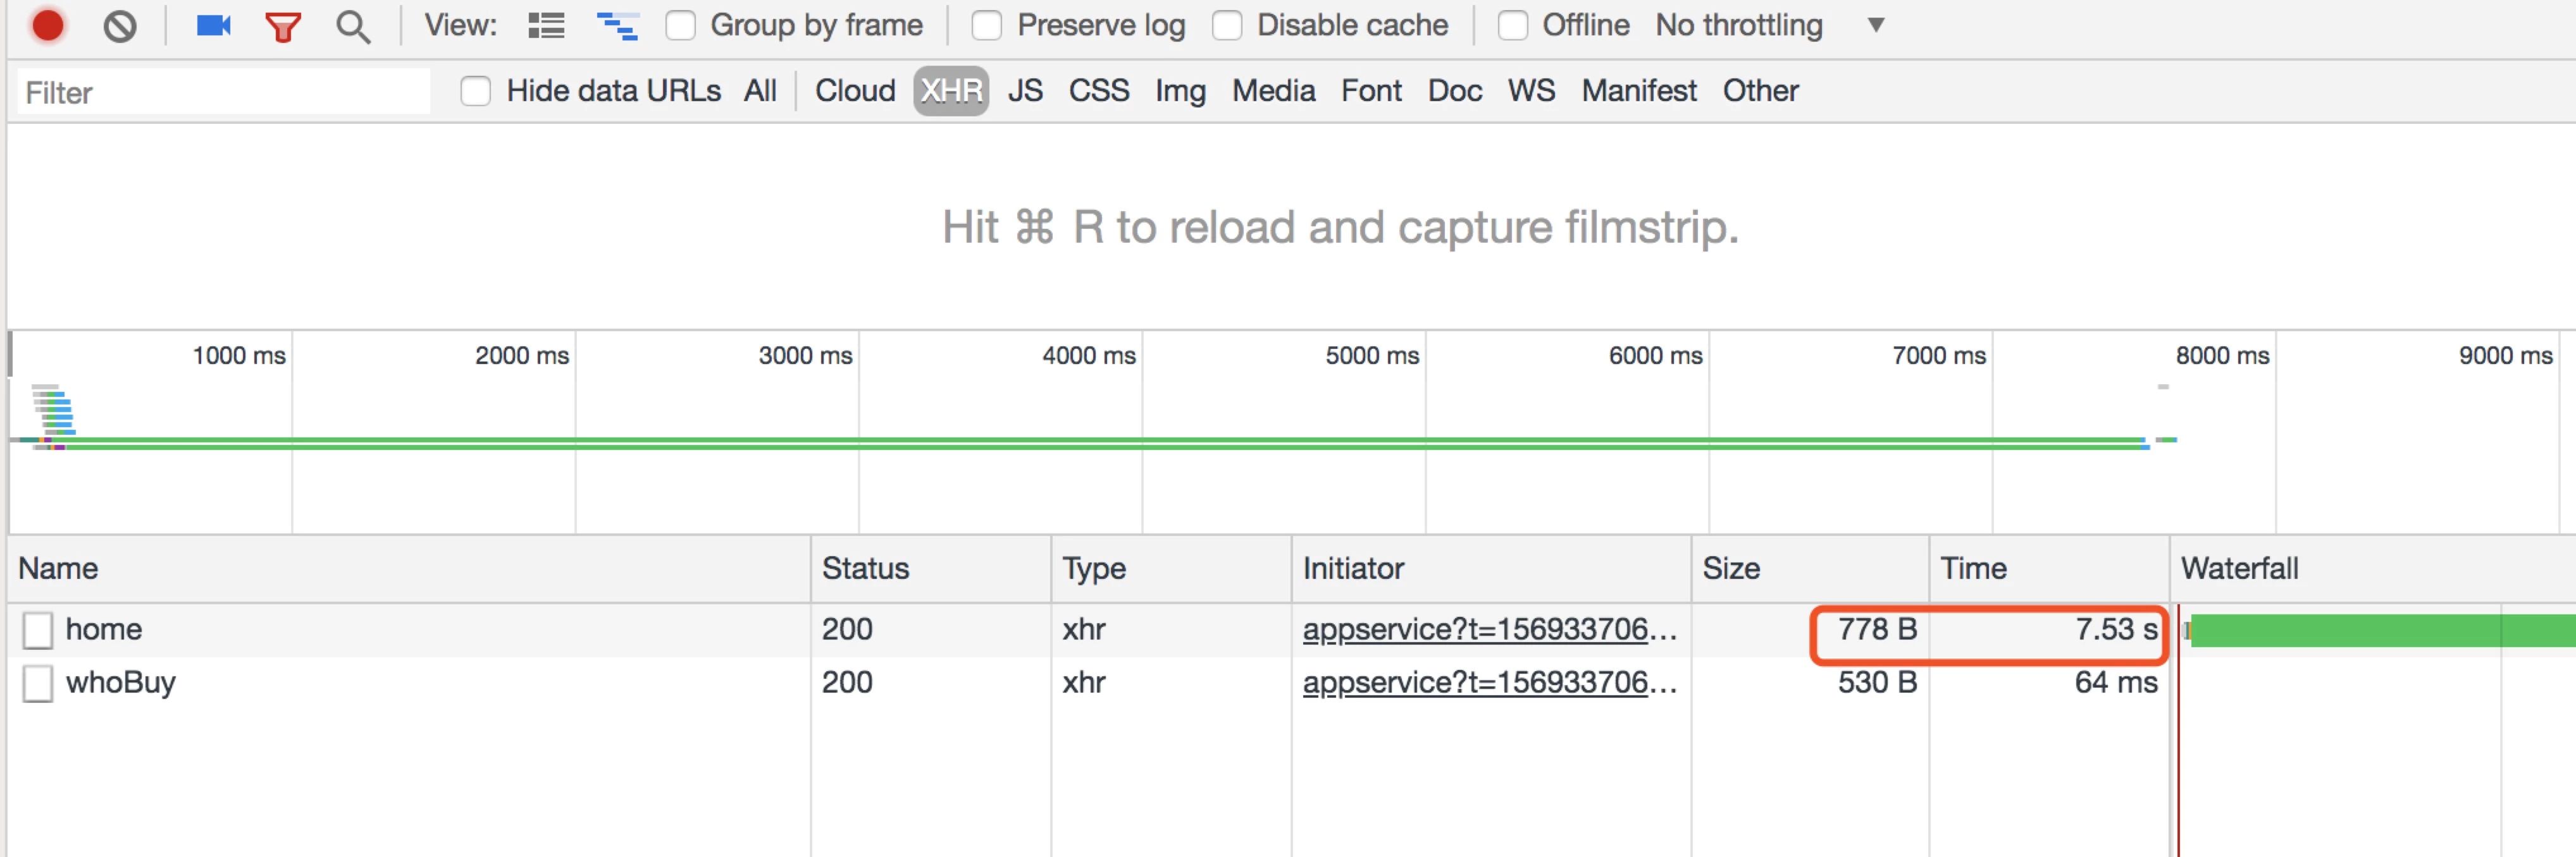This screenshot has width=2576, height=857.
Task: Select the whoBuy request row
Action: (x=120, y=682)
